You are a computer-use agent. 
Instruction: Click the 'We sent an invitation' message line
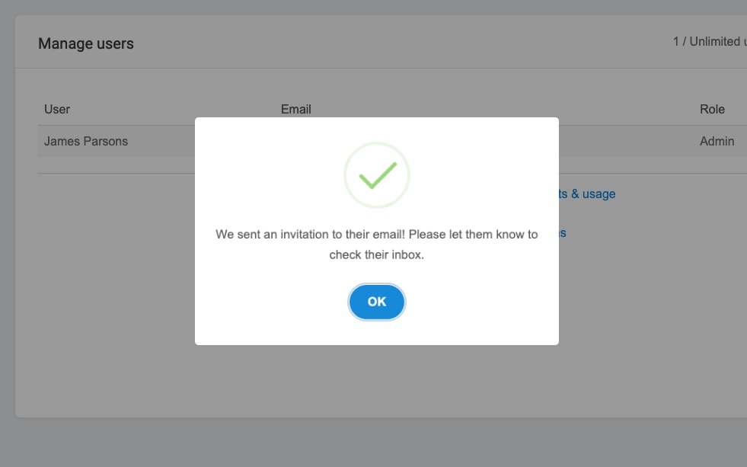pos(376,235)
